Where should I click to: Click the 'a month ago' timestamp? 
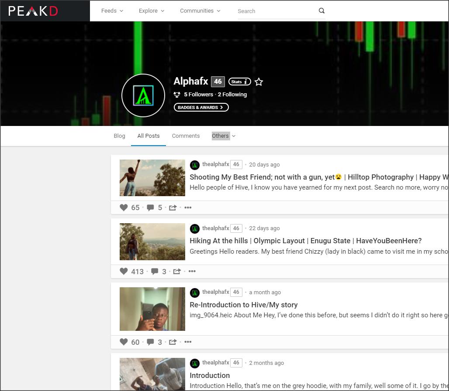coord(265,292)
